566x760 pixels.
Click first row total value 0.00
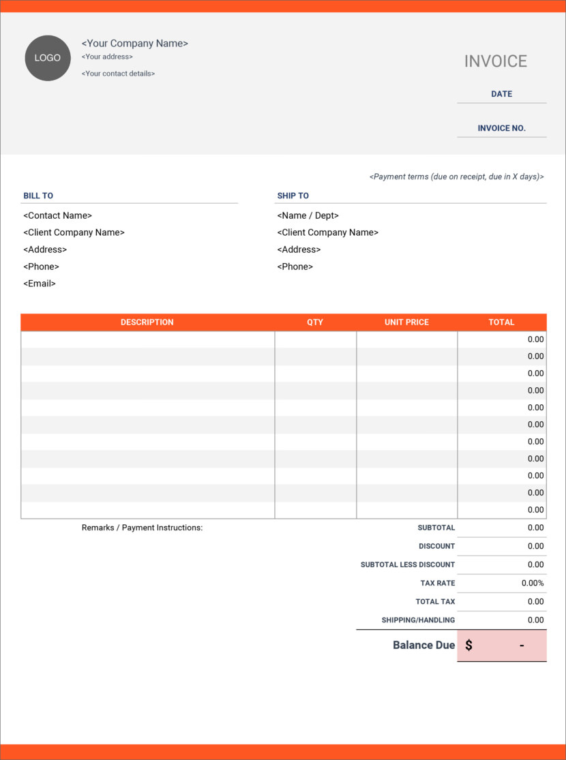coord(535,339)
